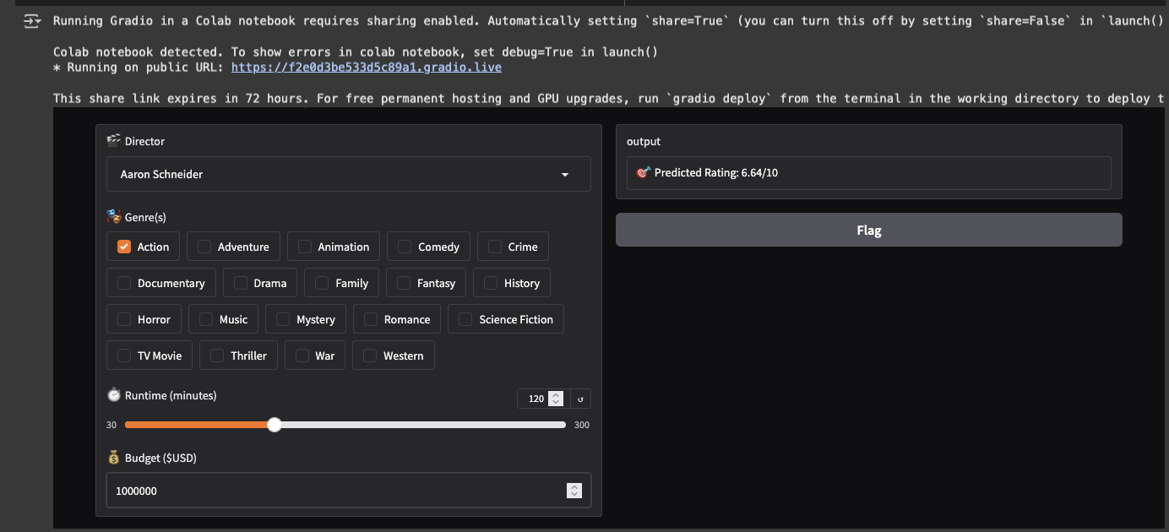Enable the Drama genre checkbox

tap(241, 283)
